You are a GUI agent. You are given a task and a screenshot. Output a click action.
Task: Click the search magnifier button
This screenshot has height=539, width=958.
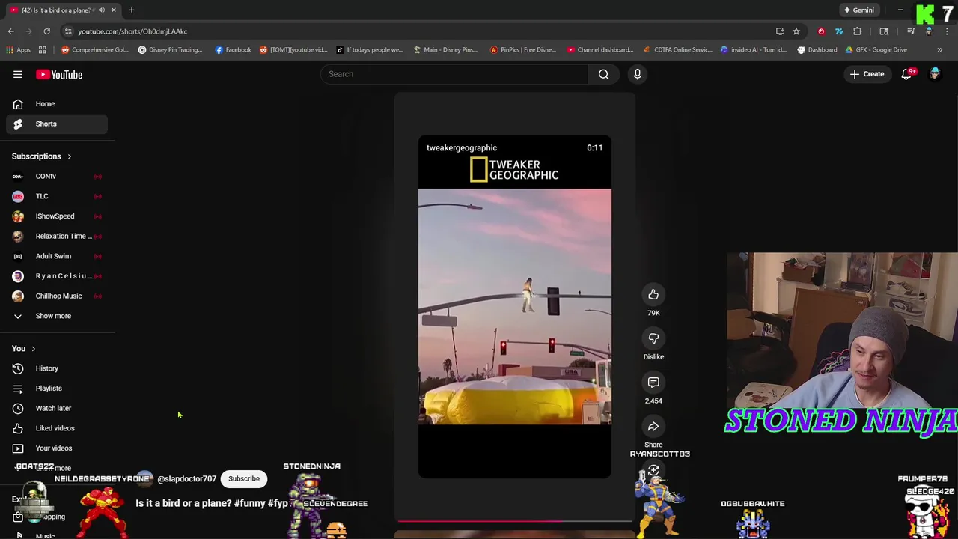pyautogui.click(x=603, y=74)
